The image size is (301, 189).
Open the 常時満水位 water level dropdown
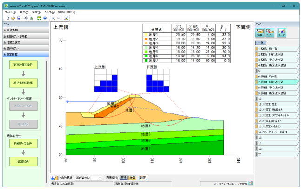coord(88,178)
